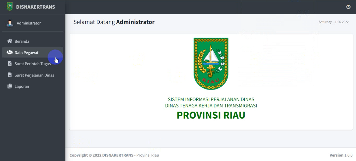Image resolution: width=356 pixels, height=161 pixels.
Task: Click the DISNAKERTRANS brand title
Action: pos(35,7)
